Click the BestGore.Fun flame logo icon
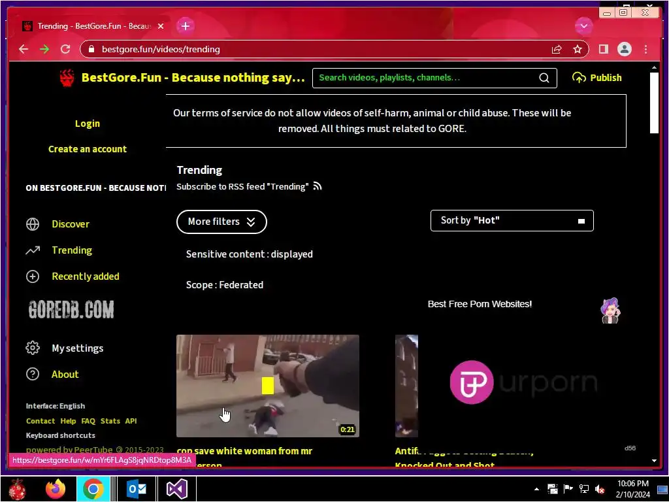The image size is (669, 502). [67, 78]
